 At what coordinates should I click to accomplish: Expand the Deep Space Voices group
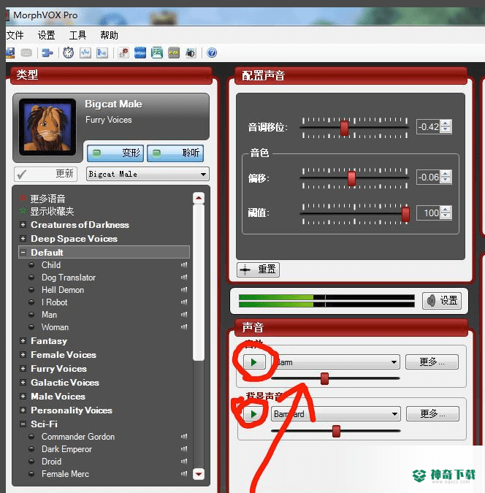tap(23, 238)
